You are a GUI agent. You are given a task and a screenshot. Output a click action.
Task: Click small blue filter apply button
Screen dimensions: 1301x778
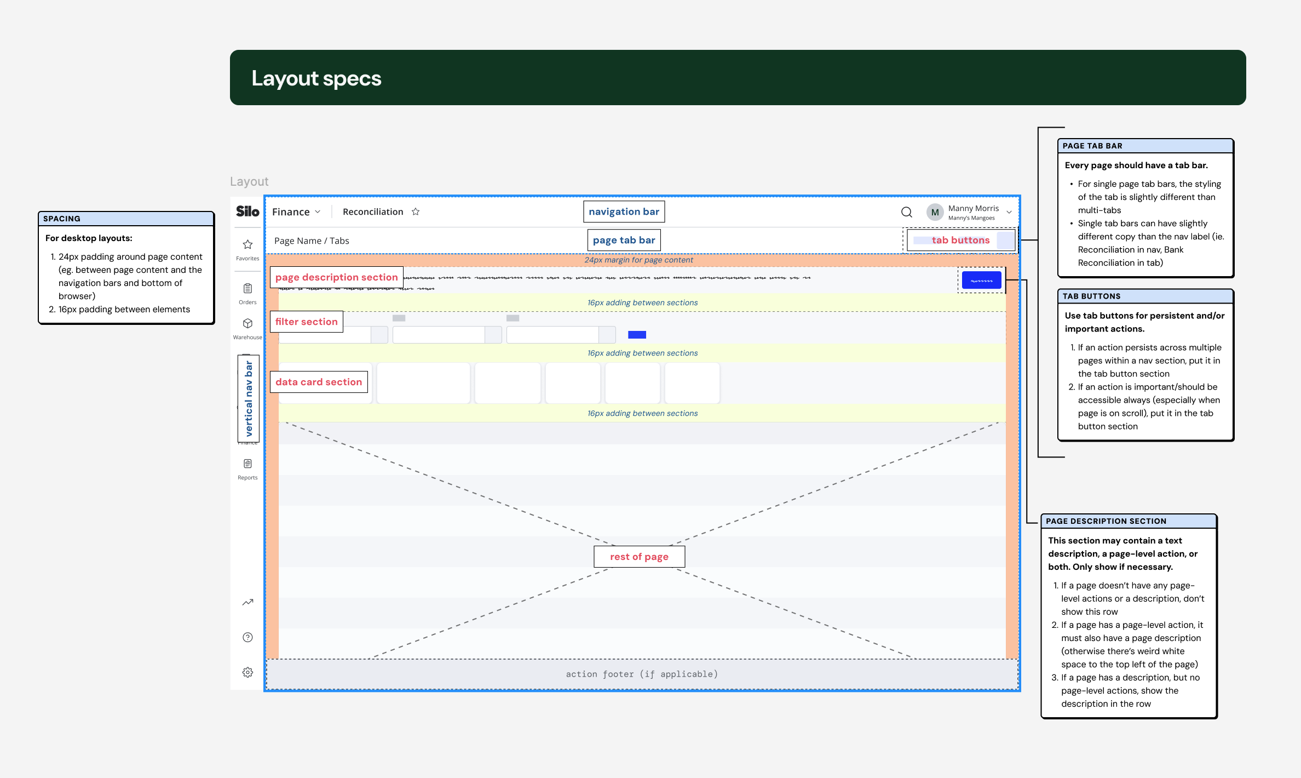pyautogui.click(x=637, y=335)
